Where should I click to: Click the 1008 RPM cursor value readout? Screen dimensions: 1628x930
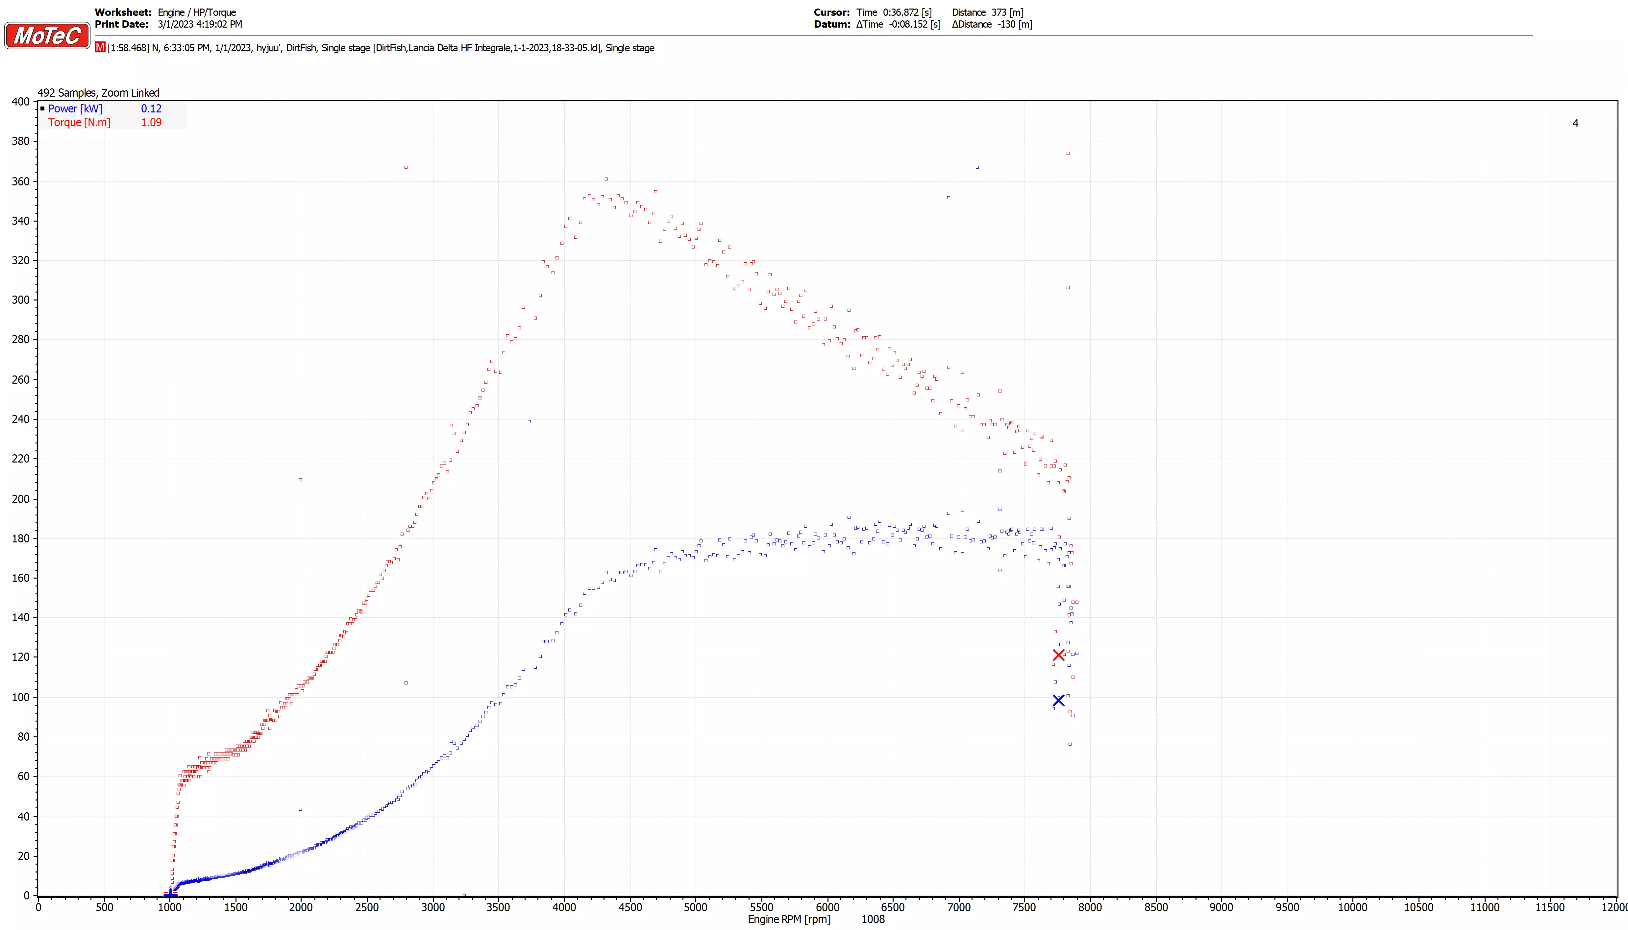873,919
